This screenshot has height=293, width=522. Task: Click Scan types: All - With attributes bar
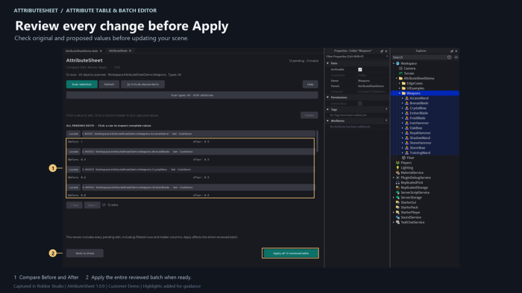192,95
